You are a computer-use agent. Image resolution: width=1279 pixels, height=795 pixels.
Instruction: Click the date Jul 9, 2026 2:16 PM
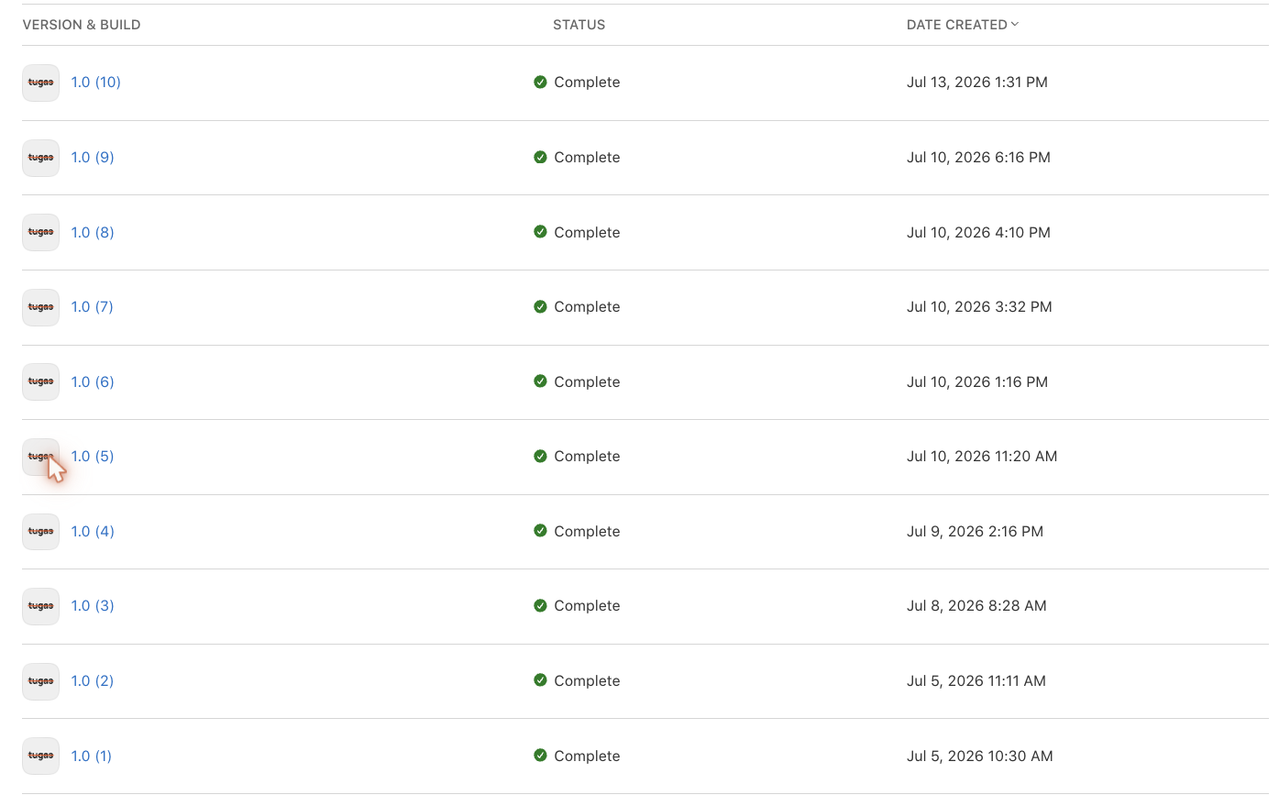pos(975,532)
